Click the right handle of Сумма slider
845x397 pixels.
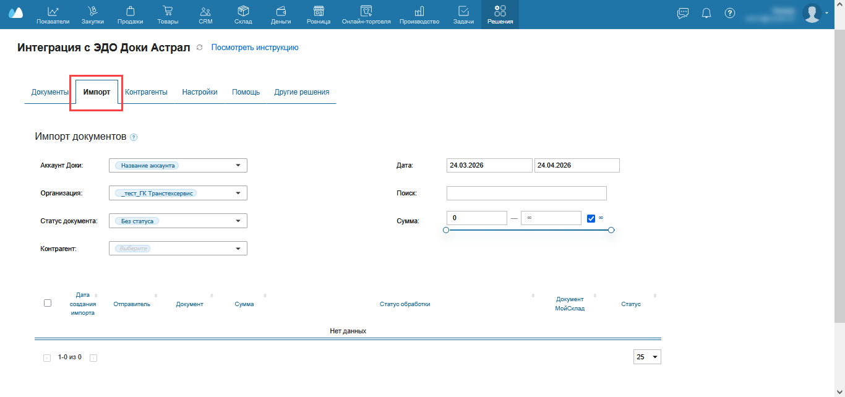coord(611,230)
